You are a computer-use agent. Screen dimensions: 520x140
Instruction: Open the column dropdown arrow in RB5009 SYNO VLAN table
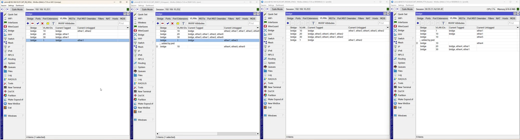pyautogui.click(x=388, y=28)
